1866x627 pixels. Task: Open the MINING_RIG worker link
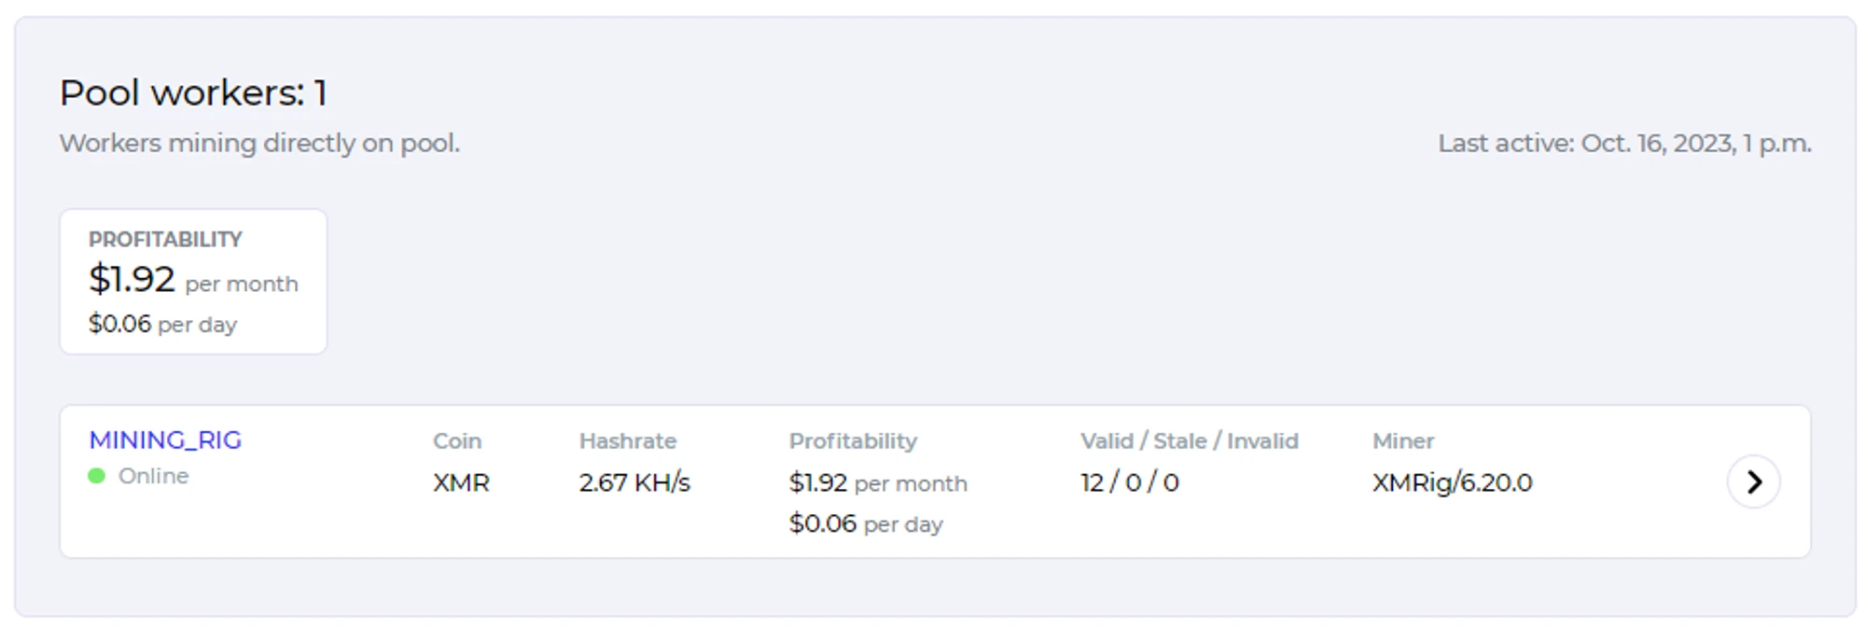165,439
